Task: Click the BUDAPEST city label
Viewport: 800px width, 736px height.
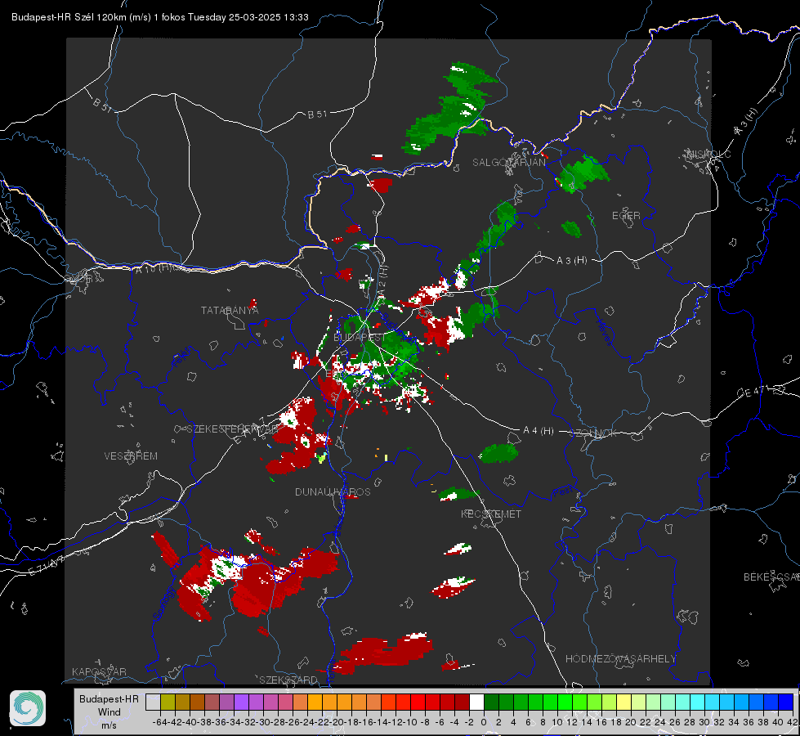Action: coord(360,338)
